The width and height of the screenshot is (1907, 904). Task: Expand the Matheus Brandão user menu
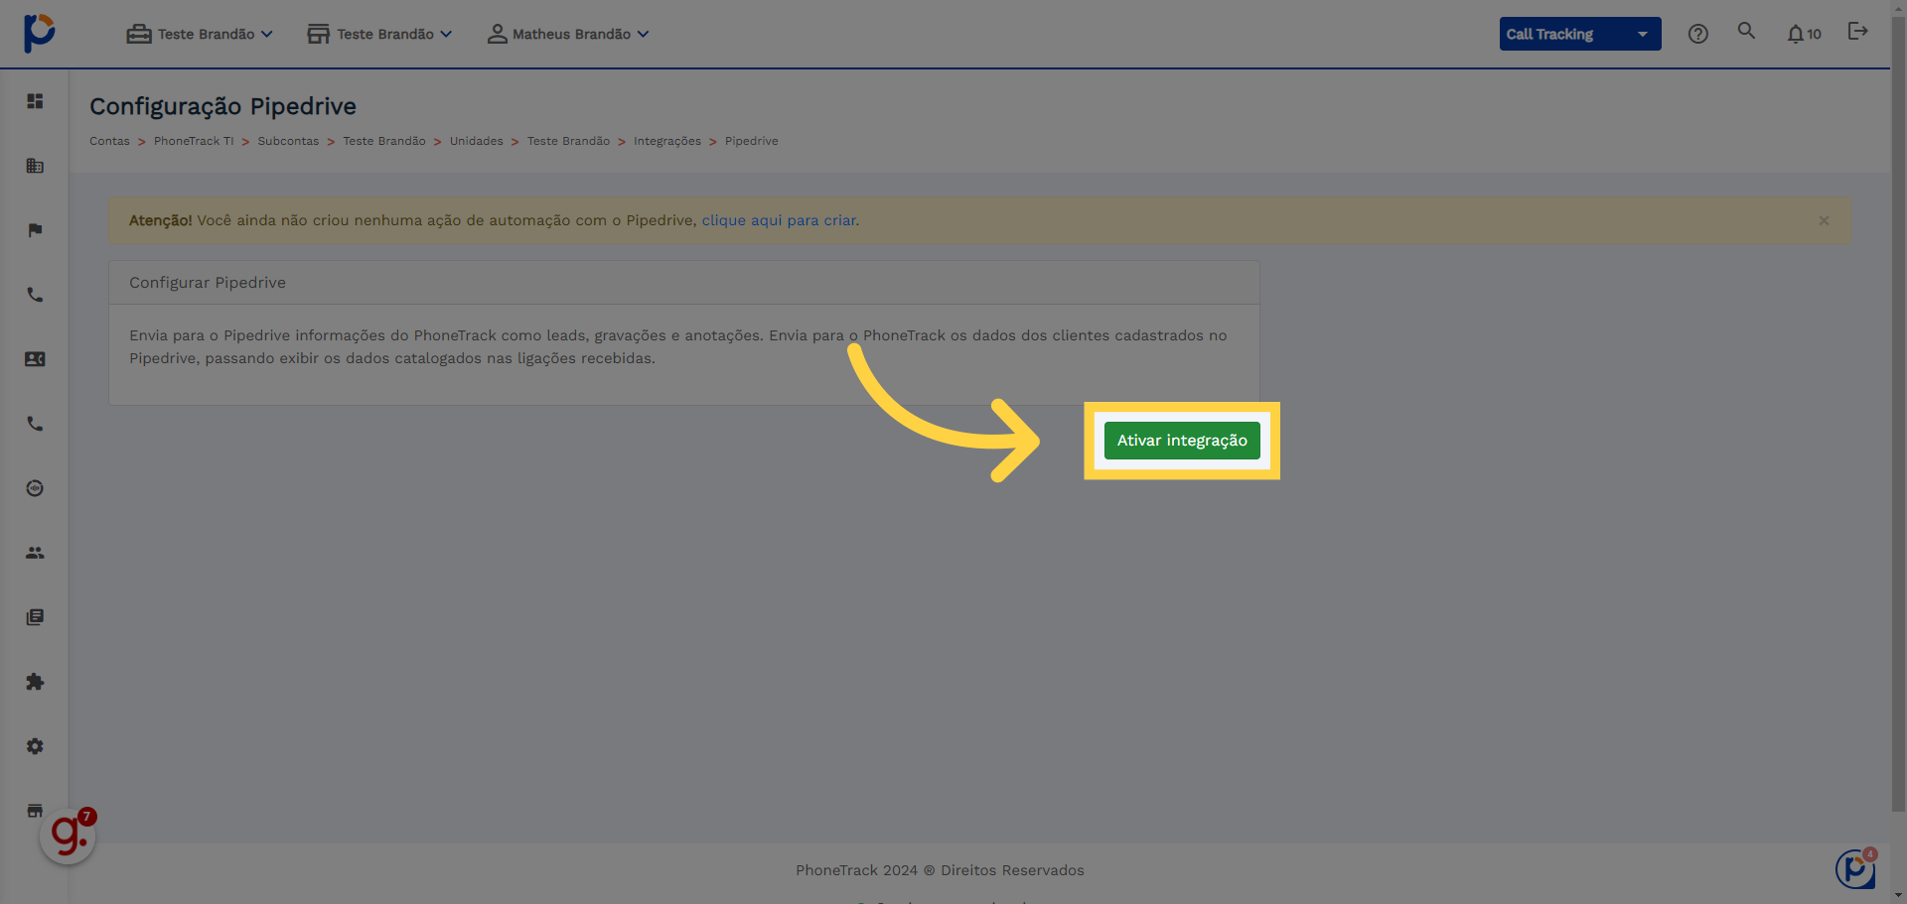pos(568,34)
